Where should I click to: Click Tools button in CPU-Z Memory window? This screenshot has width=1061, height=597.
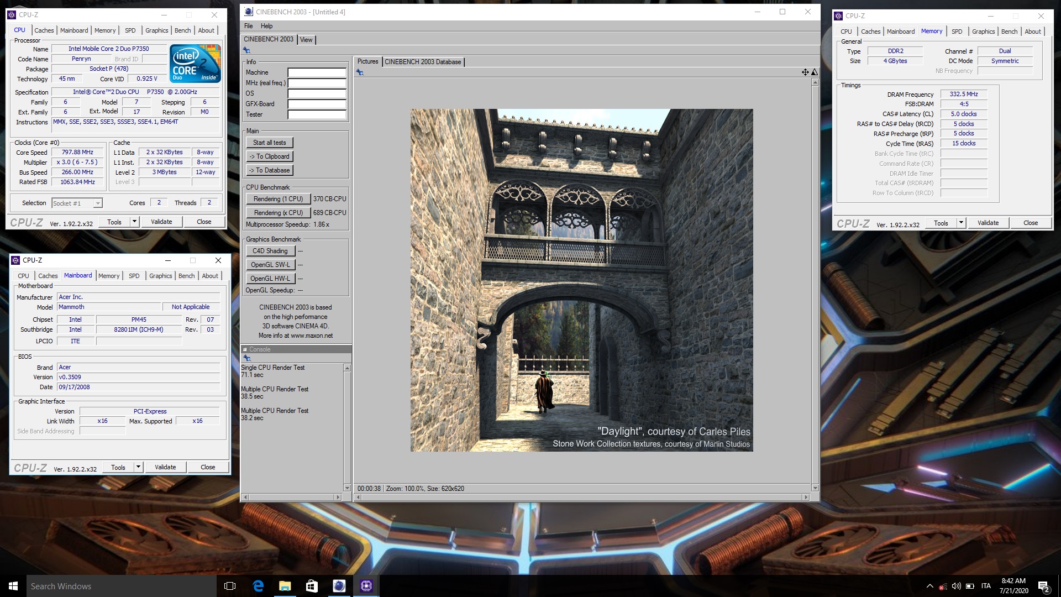(x=941, y=223)
